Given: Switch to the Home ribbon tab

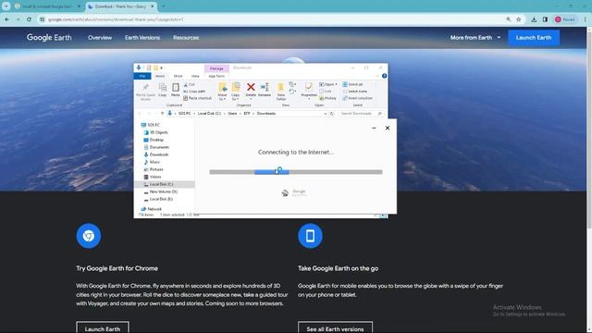Looking at the screenshot, I should (x=160, y=76).
